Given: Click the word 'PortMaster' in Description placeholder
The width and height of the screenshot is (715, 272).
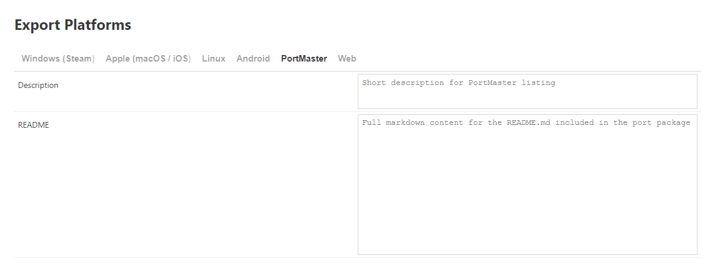Looking at the screenshot, I should click(x=492, y=83).
